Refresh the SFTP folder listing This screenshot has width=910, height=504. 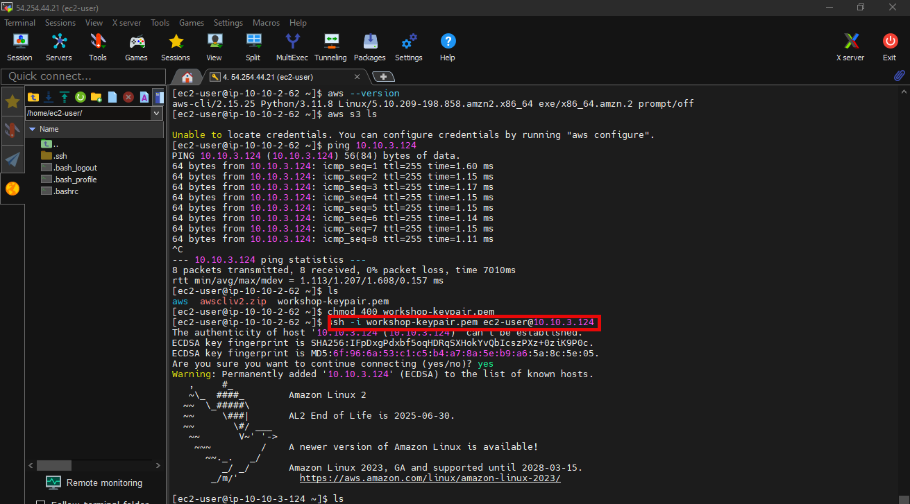[x=81, y=97]
